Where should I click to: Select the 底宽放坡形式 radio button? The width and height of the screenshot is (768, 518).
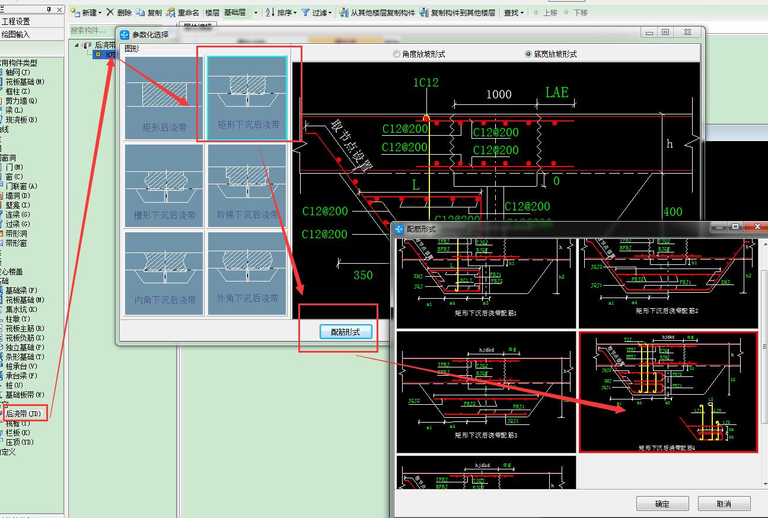(551, 54)
